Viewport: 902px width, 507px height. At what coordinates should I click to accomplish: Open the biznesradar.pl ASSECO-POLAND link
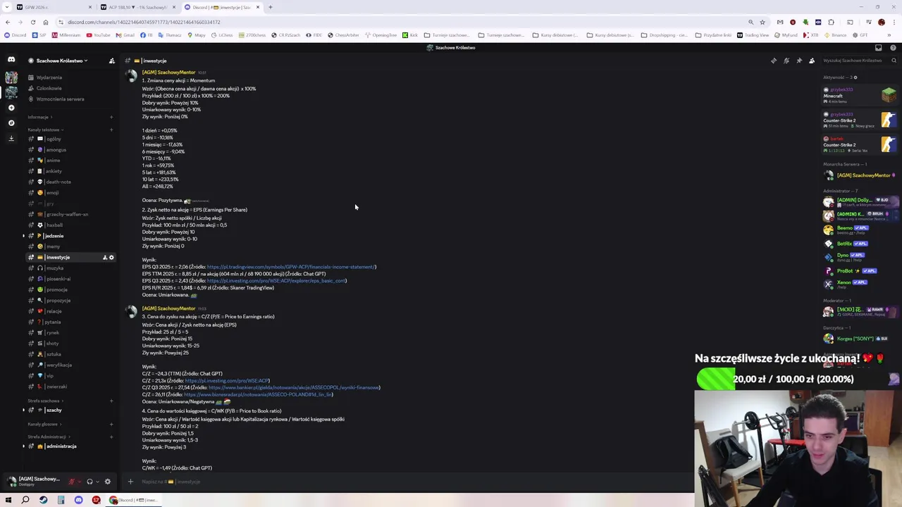coord(259,394)
